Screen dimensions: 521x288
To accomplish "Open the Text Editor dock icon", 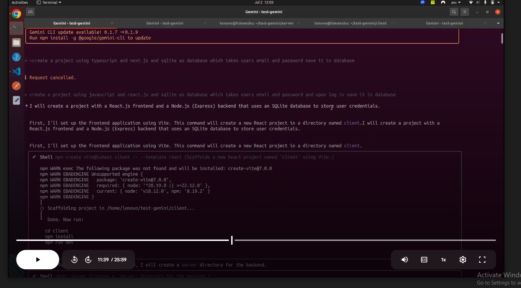I will click(16, 100).
